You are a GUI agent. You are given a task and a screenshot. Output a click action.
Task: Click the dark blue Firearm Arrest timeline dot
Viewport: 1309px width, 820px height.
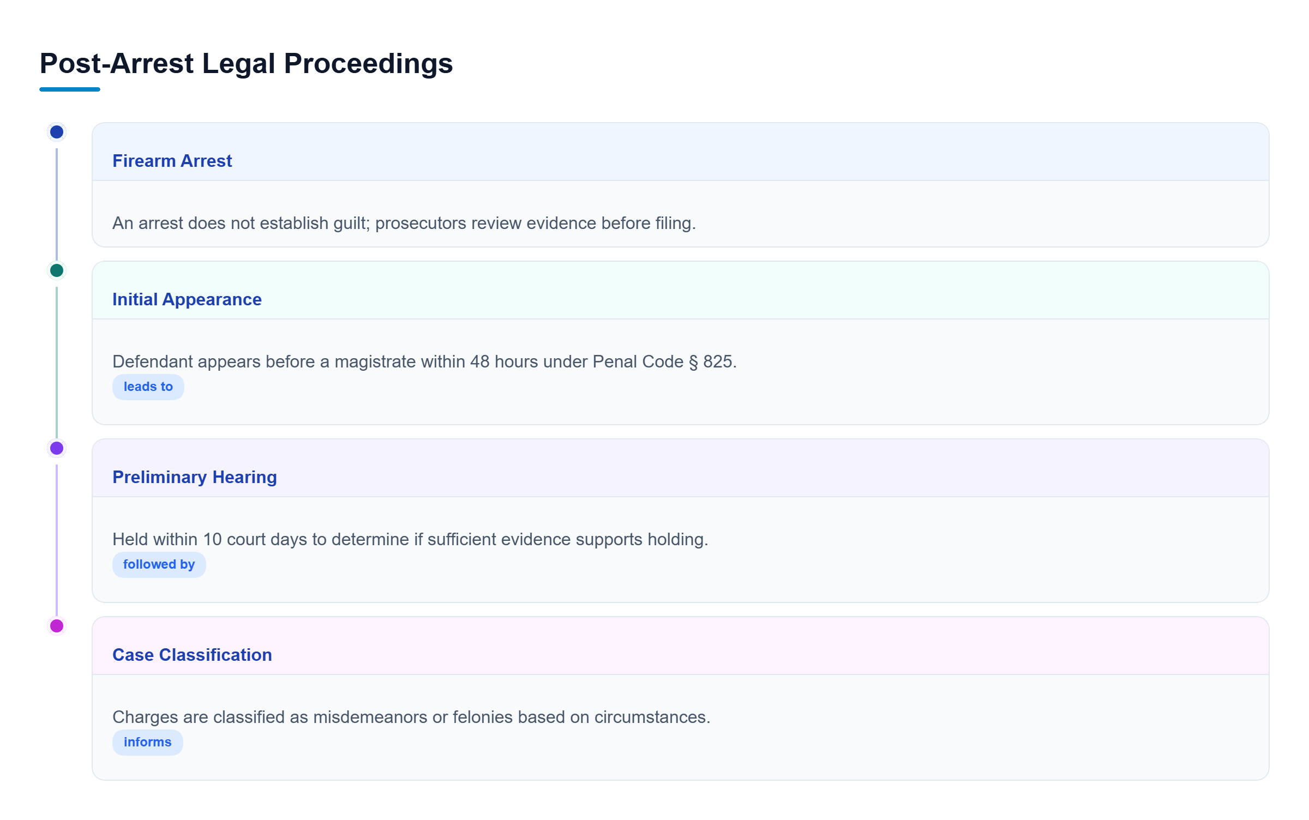[x=57, y=132]
